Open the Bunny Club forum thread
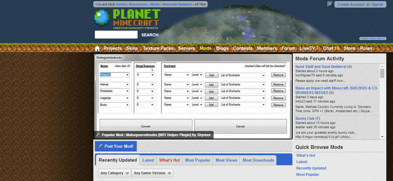Image resolution: width=393 pixels, height=181 pixels. pos(305,118)
